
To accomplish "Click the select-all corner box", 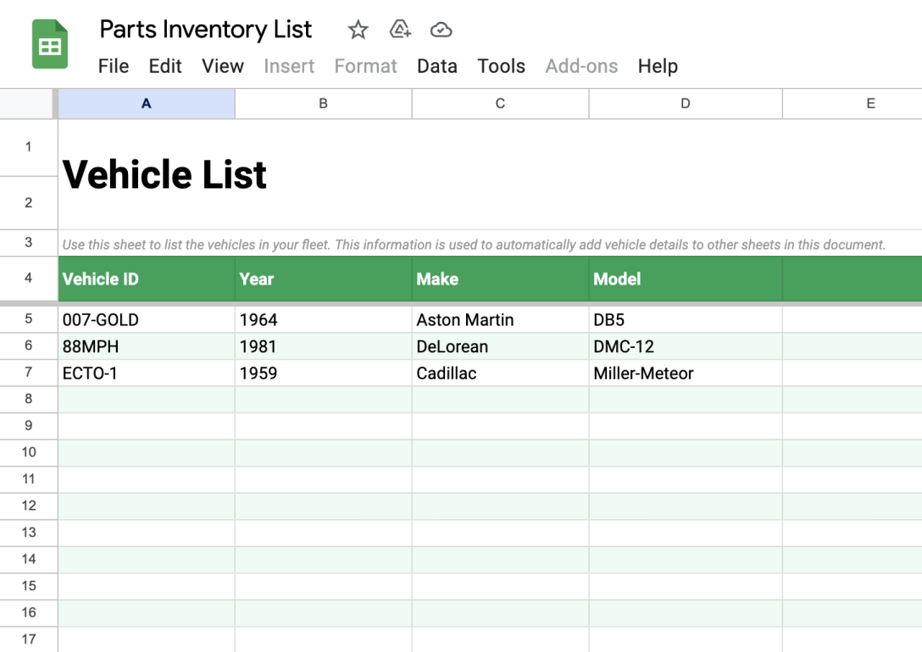I will (x=27, y=104).
